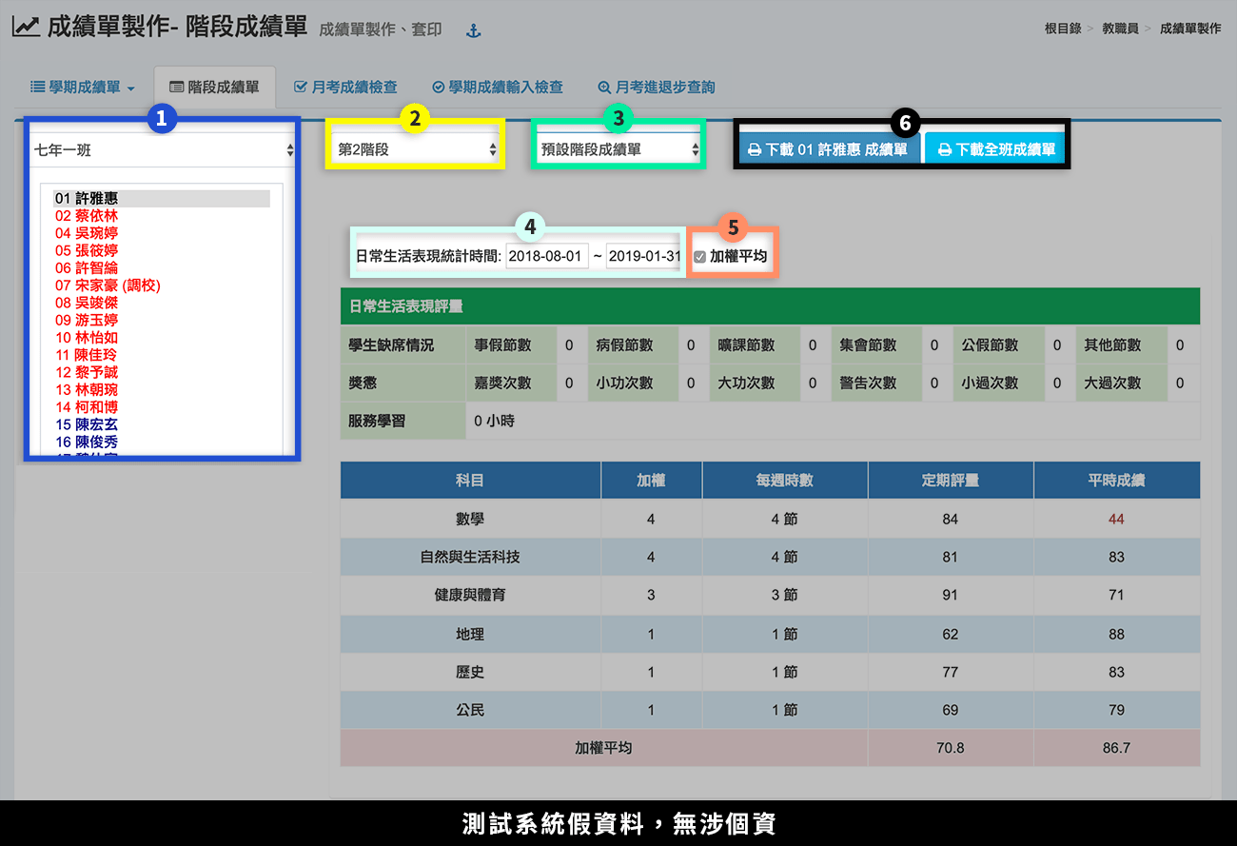Screen dimensions: 1237x846
Task: Go to 根目錄 breadcrumb link
Action: pyautogui.click(x=1062, y=29)
